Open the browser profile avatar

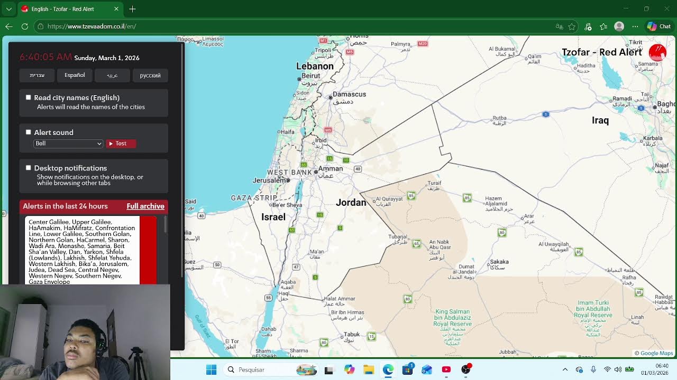619,26
